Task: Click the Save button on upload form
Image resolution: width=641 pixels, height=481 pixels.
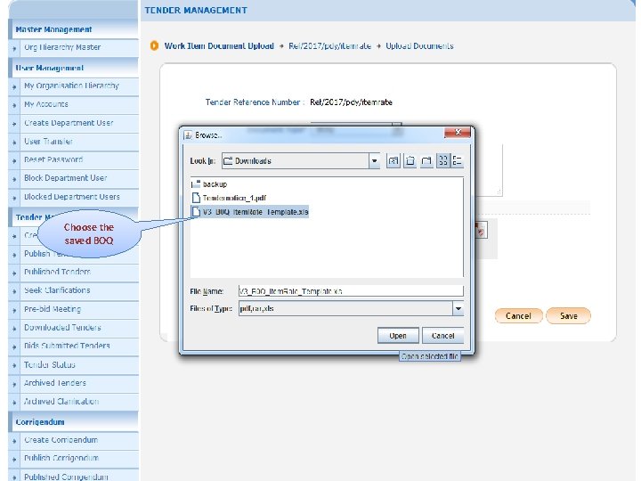Action: coord(568,315)
